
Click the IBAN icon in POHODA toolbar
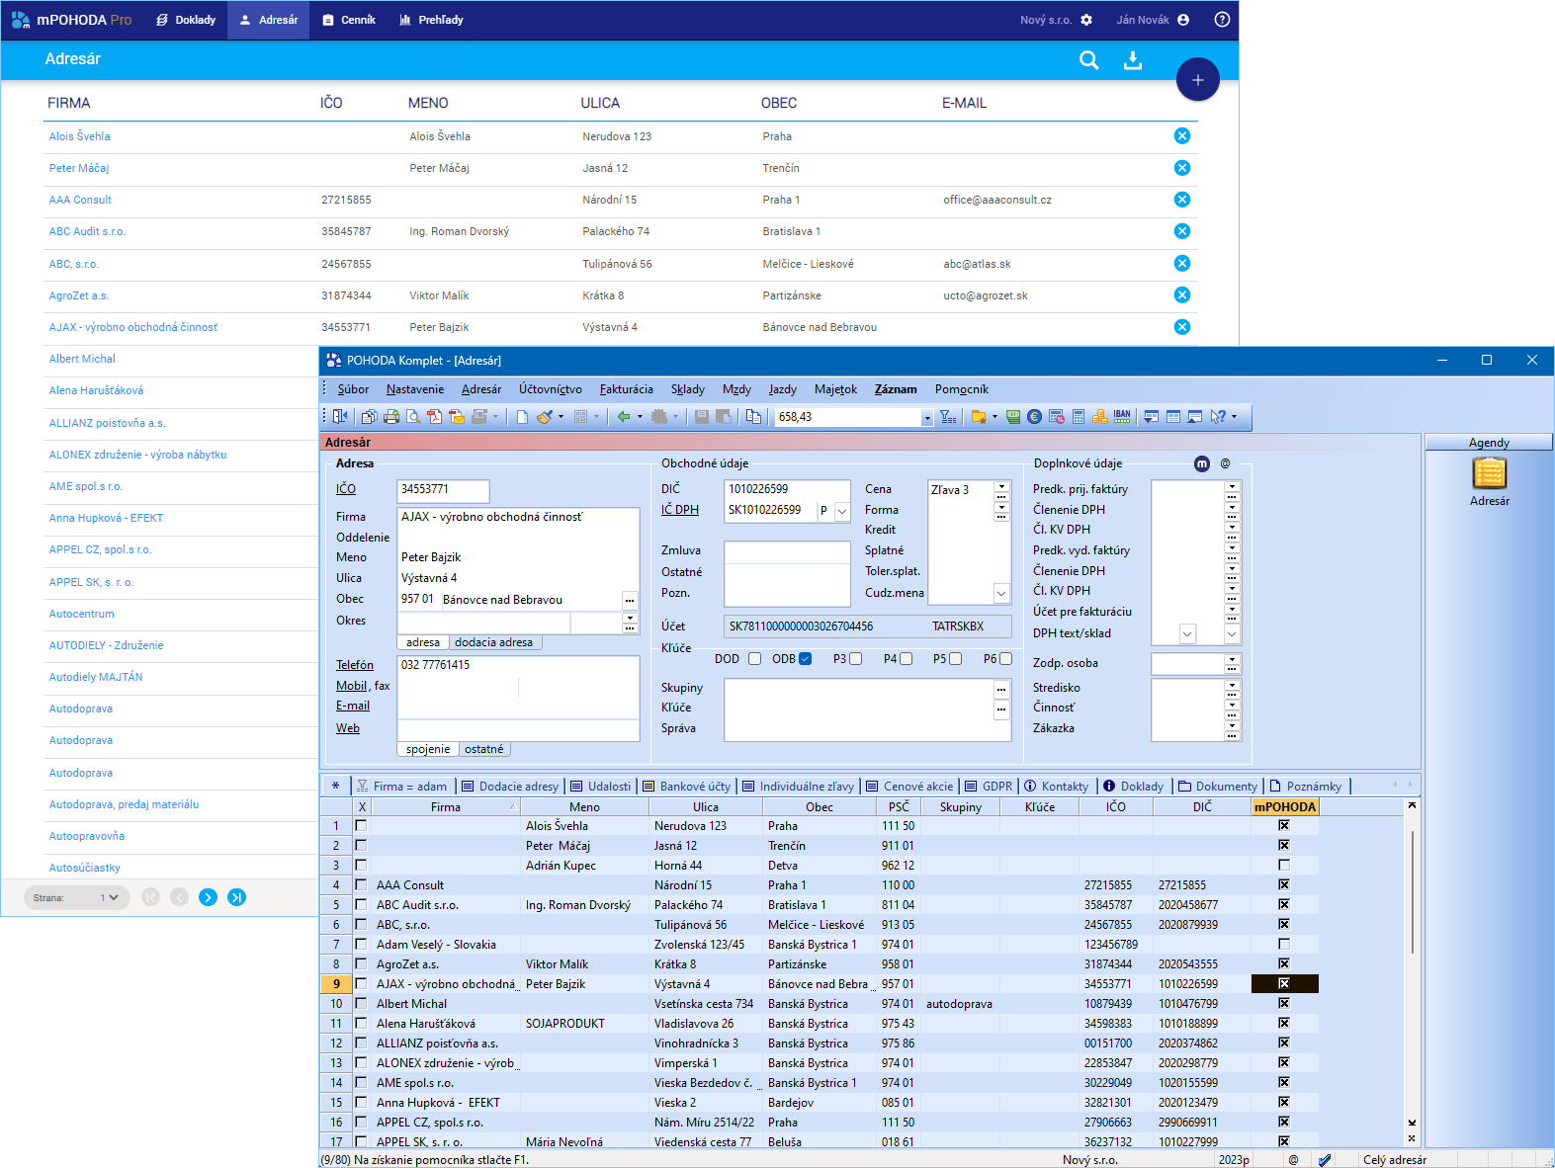[x=1122, y=417]
